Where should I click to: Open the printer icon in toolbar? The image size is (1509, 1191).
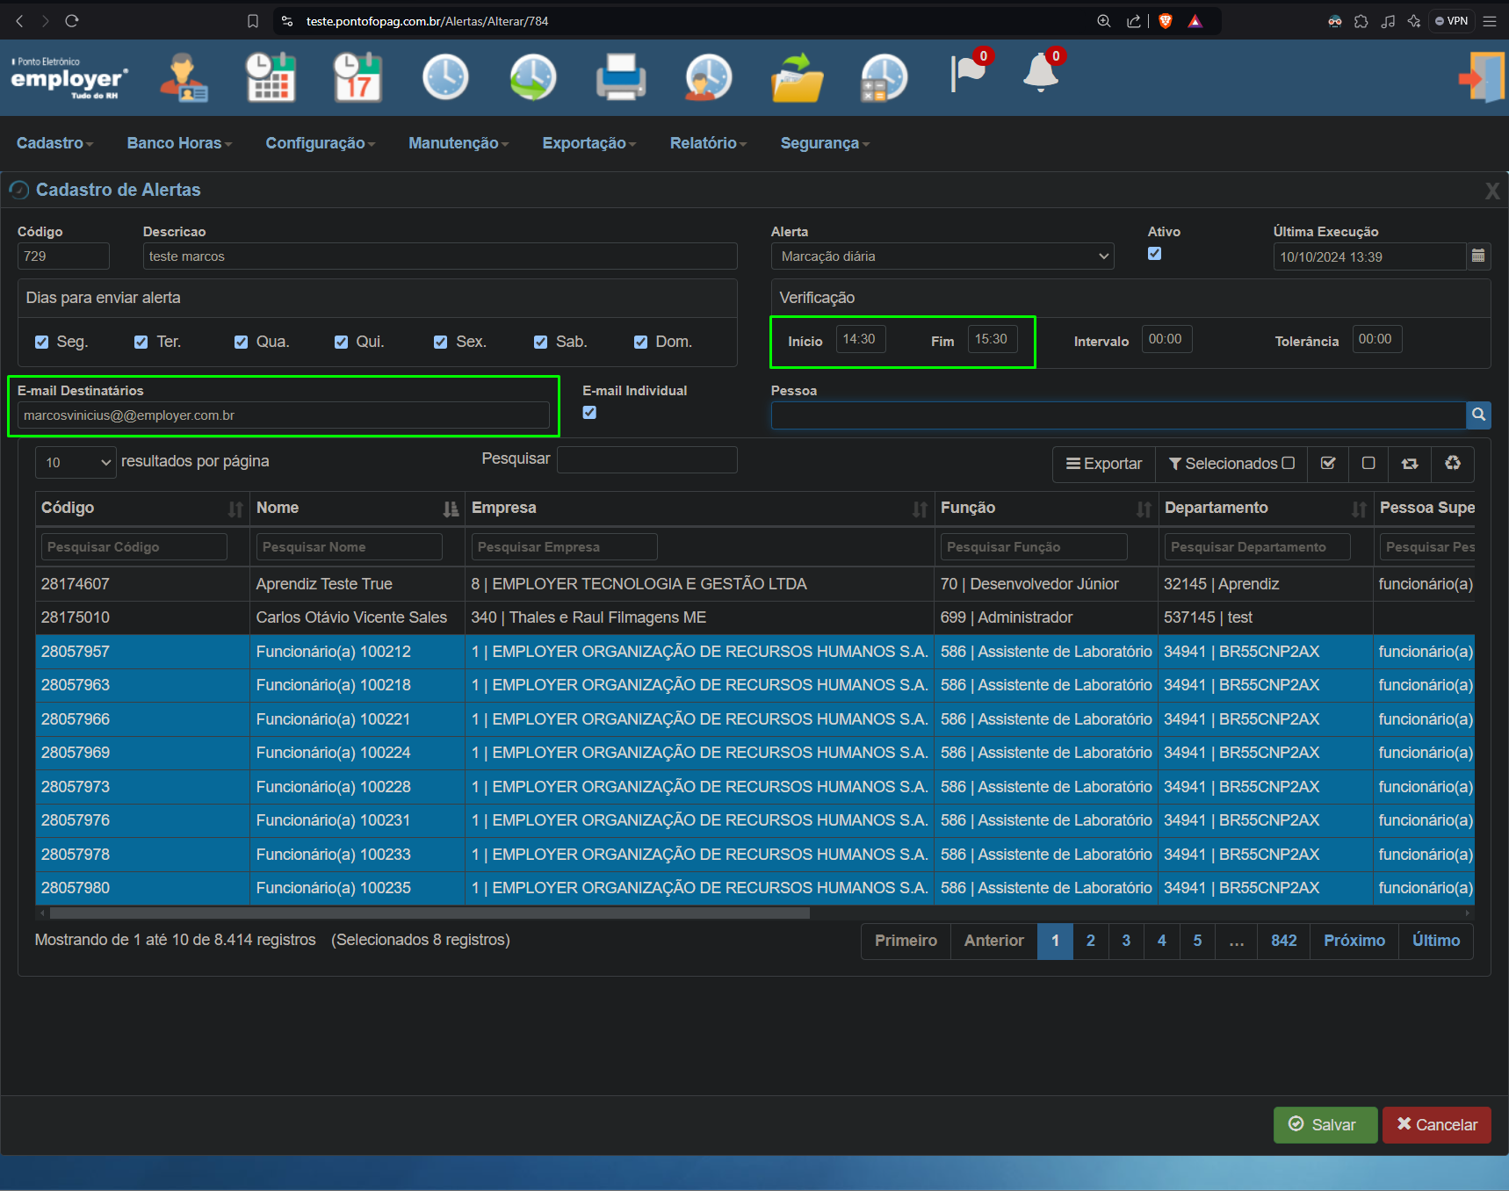[x=621, y=77]
